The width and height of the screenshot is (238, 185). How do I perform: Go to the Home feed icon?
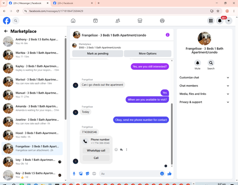[73, 20]
